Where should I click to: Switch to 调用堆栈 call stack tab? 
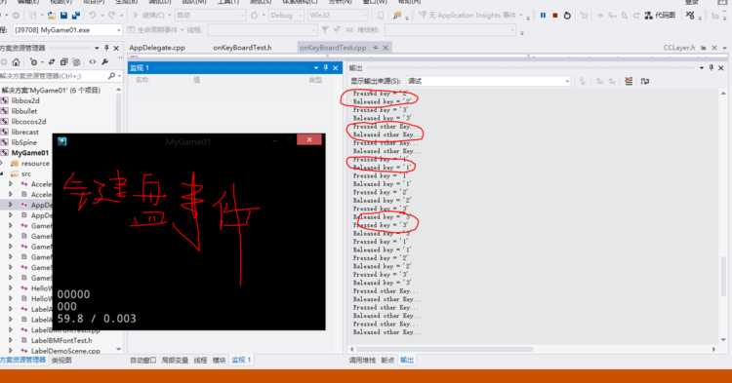pyautogui.click(x=362, y=361)
